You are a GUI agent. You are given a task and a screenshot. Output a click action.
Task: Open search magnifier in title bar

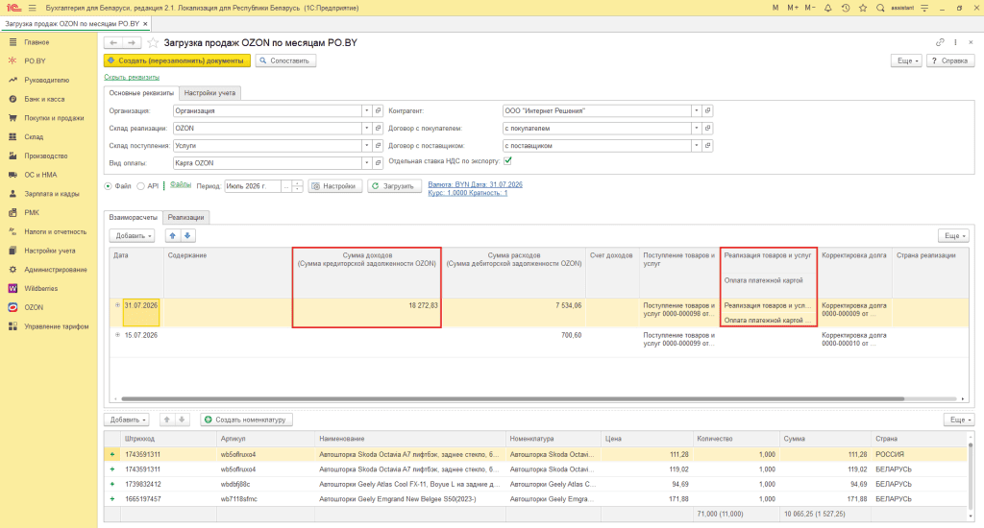[880, 8]
